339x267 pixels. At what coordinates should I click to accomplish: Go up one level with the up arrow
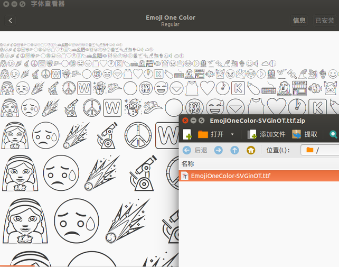[x=234, y=150]
